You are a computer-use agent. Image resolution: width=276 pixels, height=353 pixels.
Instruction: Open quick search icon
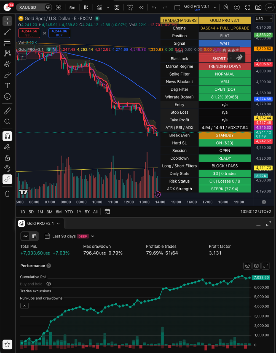coord(226,8)
